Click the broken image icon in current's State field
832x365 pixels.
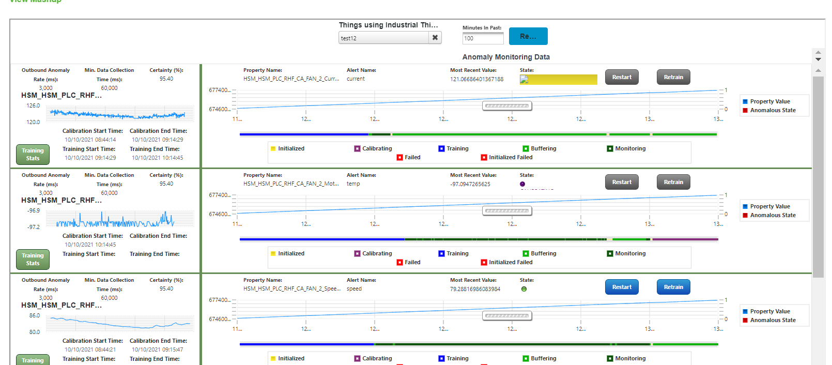point(525,79)
